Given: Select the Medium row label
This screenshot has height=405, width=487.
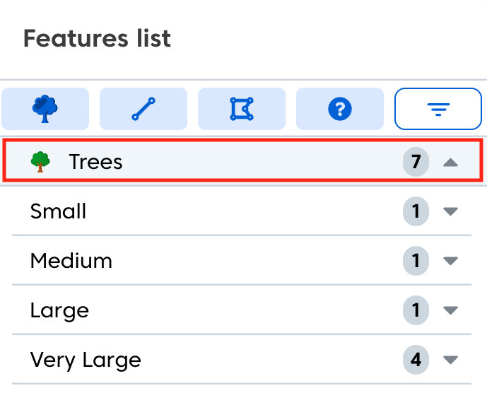Looking at the screenshot, I should point(71,261).
